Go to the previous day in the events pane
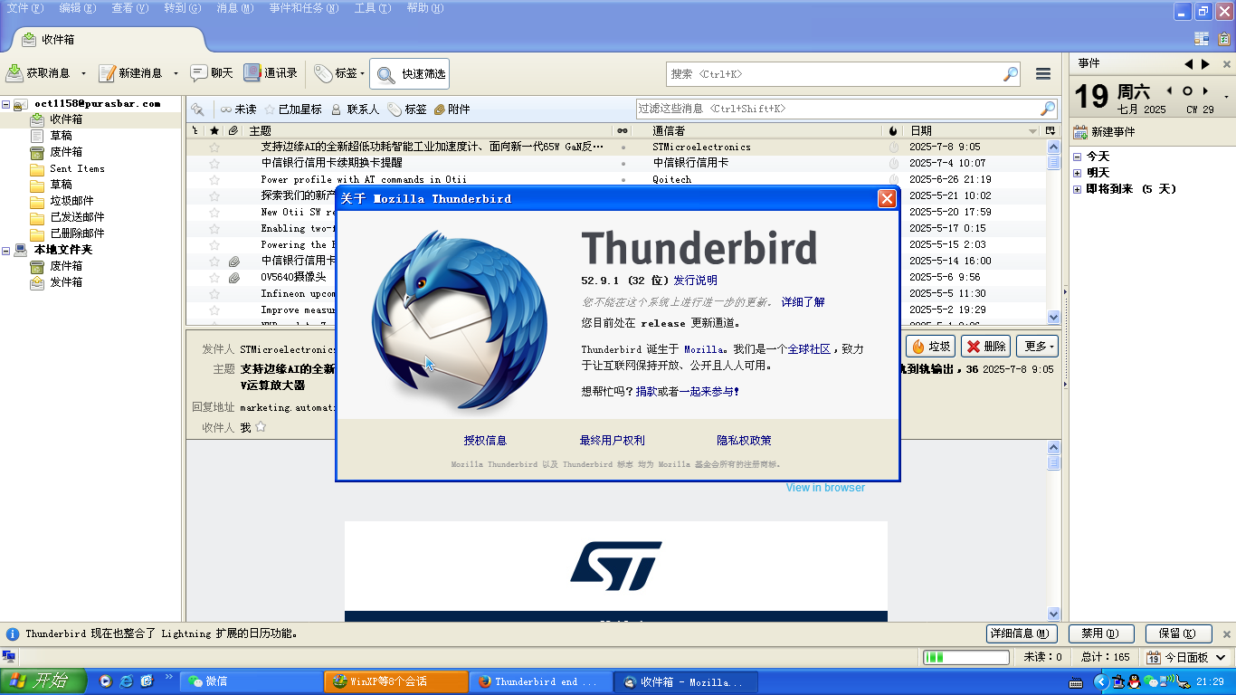This screenshot has width=1236, height=695. [1169, 90]
